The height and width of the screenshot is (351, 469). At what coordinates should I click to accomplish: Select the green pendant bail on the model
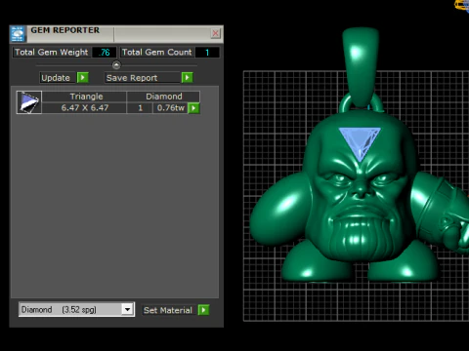[361, 66]
